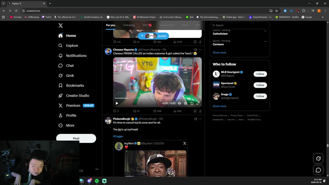Open Premium from the sidebar
The image size is (329, 185).
click(x=76, y=106)
